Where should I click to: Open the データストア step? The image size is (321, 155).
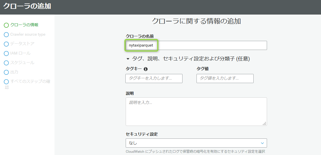(22, 44)
